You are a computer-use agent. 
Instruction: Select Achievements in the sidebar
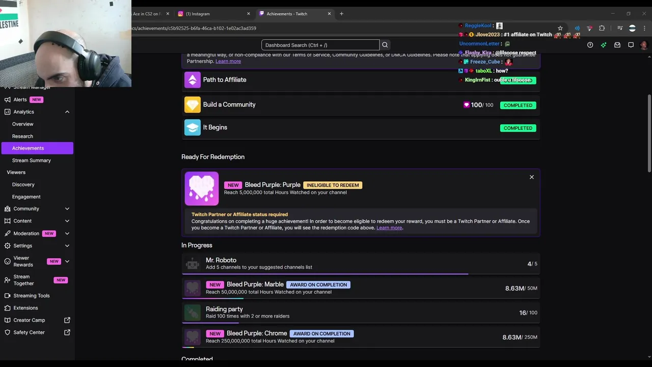[x=37, y=148]
